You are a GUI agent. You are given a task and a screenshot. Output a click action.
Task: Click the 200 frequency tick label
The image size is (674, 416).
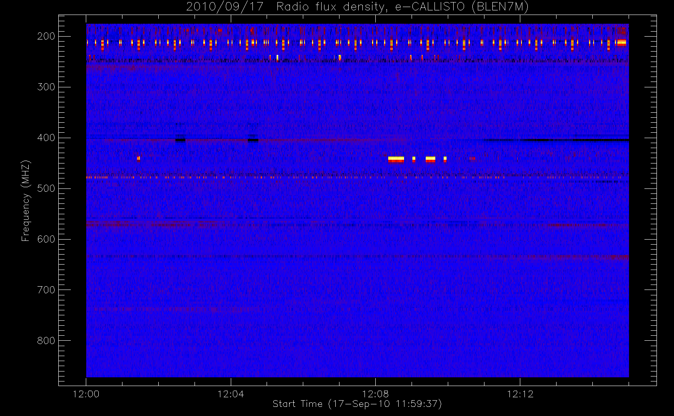(x=46, y=36)
